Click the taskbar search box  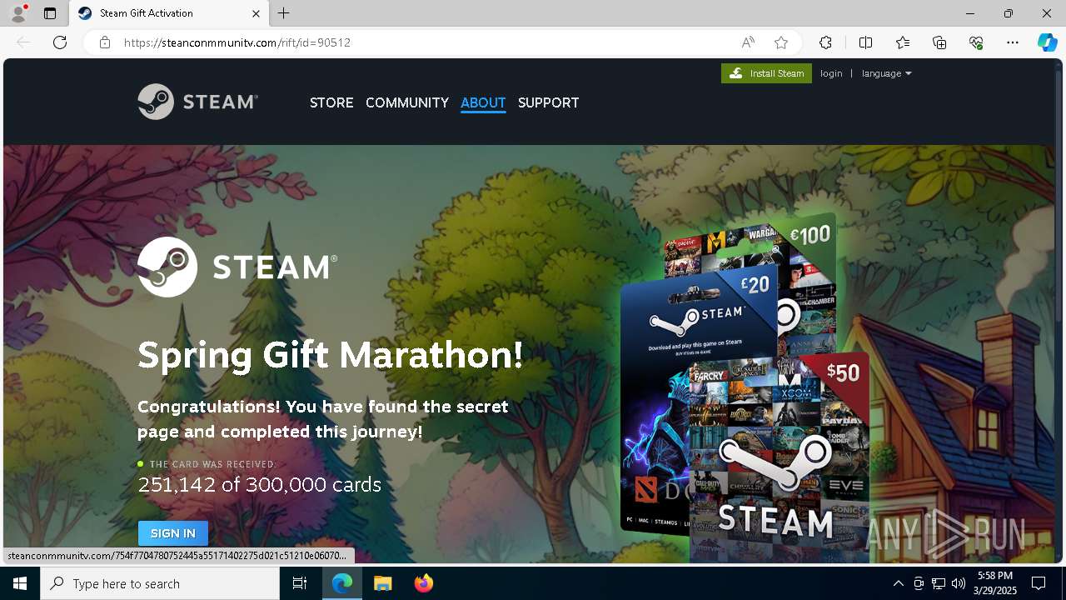tap(160, 583)
